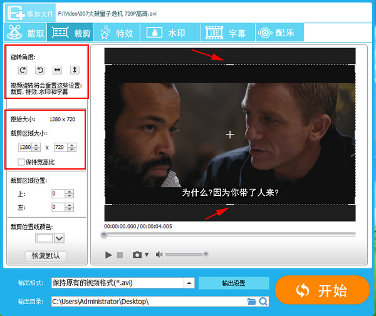The width and height of the screenshot is (376, 316).
Task: Click the Add File (添加文件) button
Action: coord(30,13)
